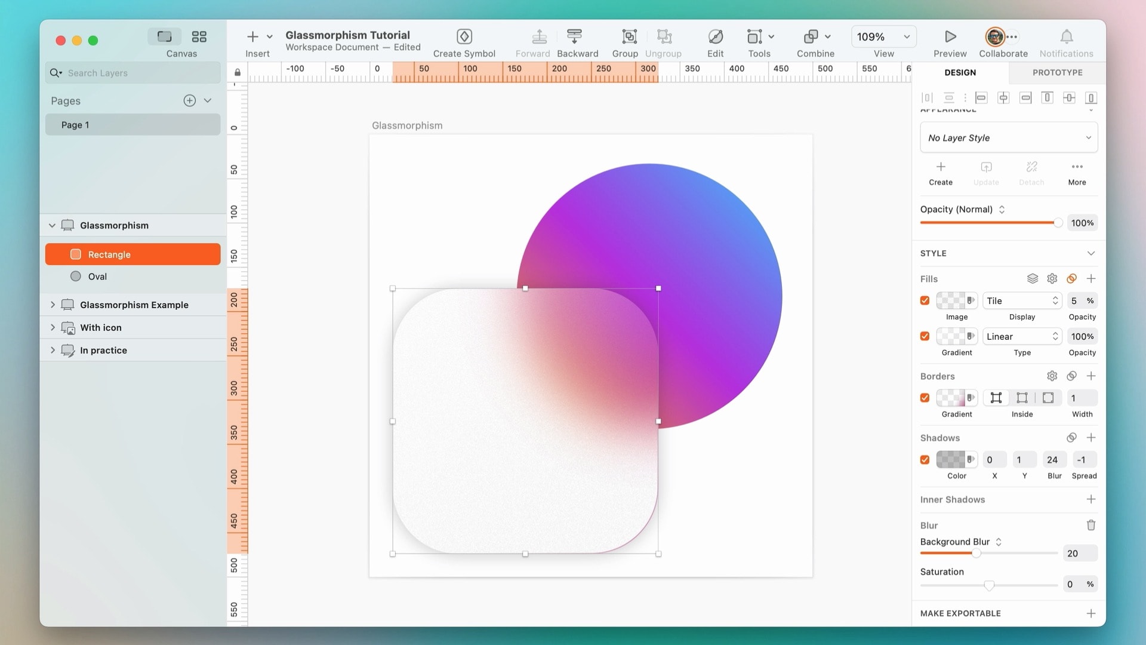Viewport: 1146px width, 645px height.
Task: Expand the Glassmorphism Example artboard
Action: click(x=53, y=305)
